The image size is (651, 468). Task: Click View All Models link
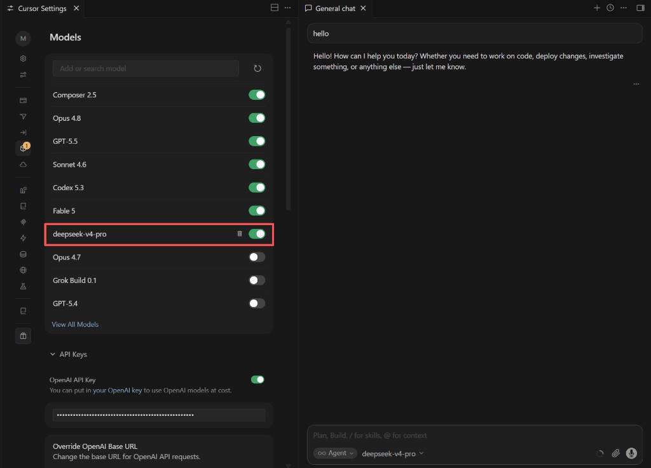tap(75, 324)
